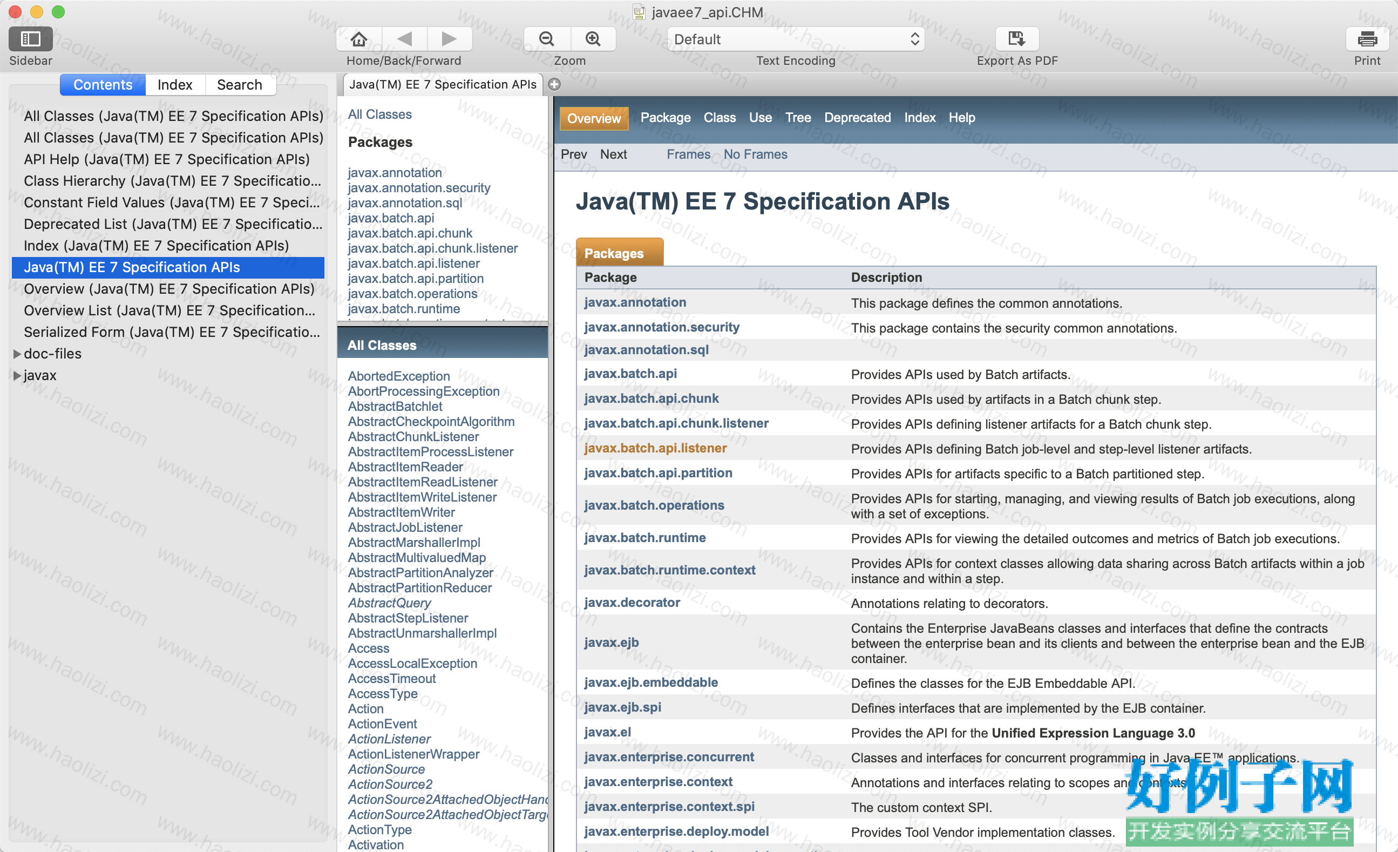Open javax.decorator package link
The image size is (1398, 852).
[632, 602]
